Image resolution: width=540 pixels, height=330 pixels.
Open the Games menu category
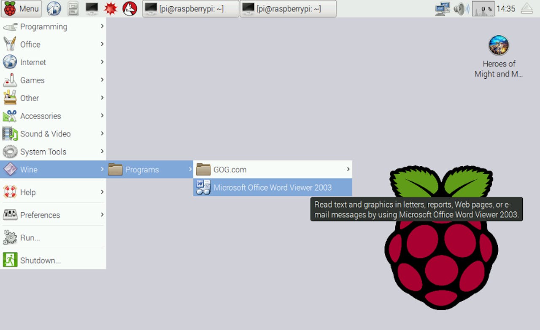coord(53,80)
